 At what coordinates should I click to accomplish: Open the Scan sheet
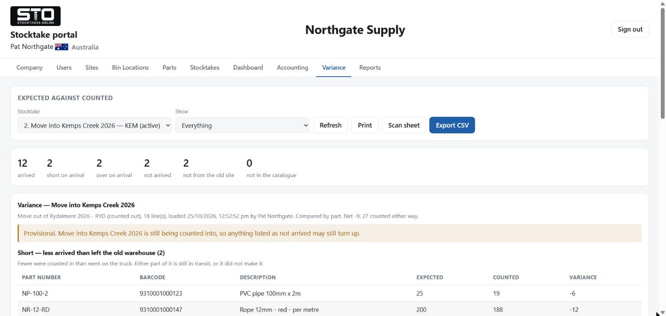click(404, 125)
